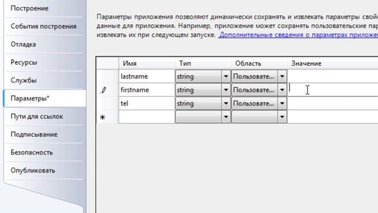Expand type dropdown for lastname row

[x=226, y=76]
